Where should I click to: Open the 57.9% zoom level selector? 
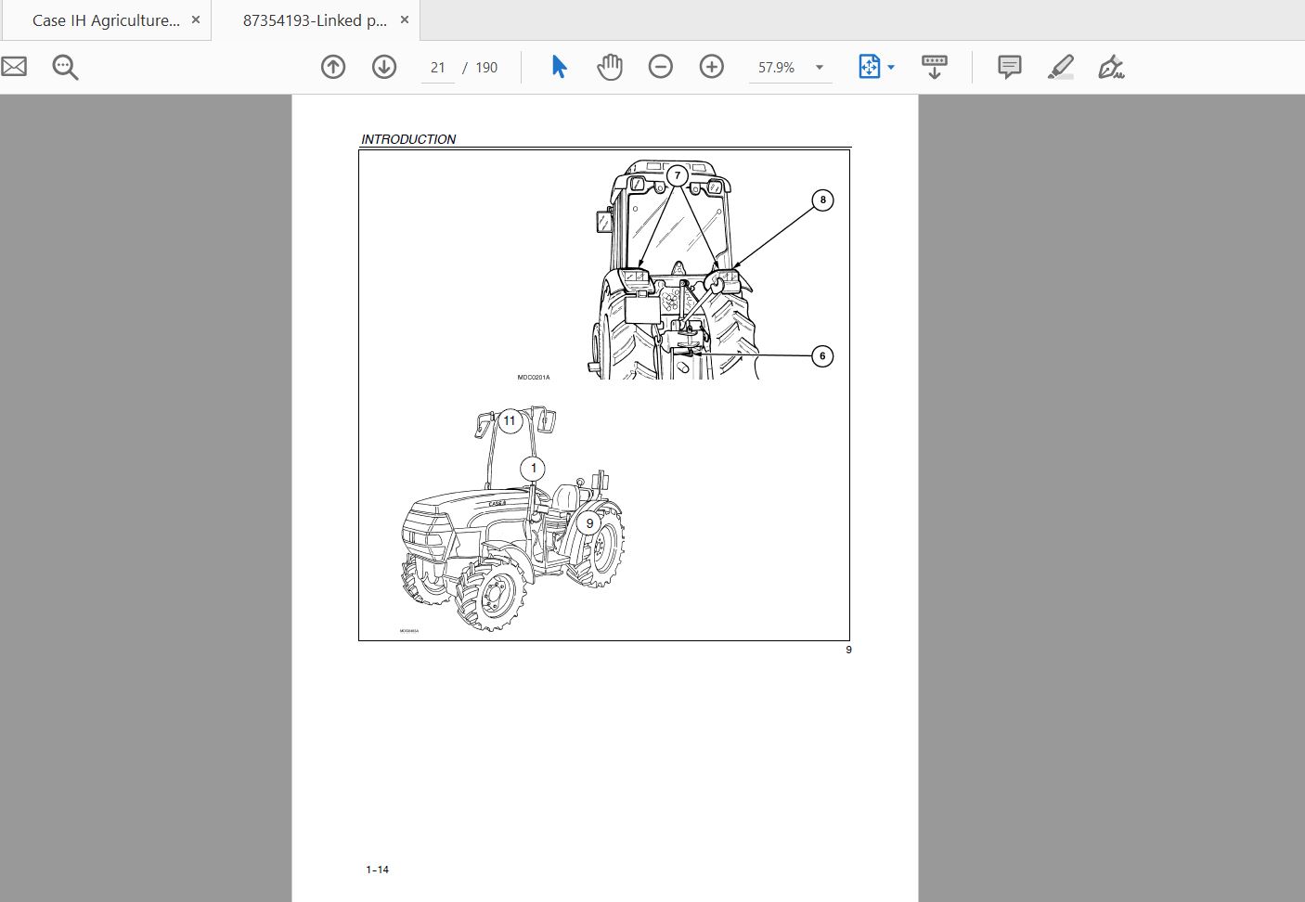776,67
